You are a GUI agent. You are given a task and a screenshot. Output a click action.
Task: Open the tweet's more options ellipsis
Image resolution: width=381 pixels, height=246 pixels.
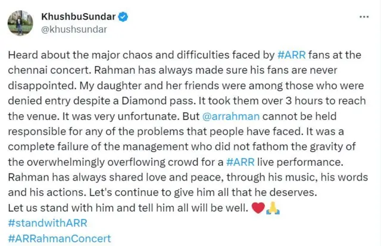pos(364,17)
